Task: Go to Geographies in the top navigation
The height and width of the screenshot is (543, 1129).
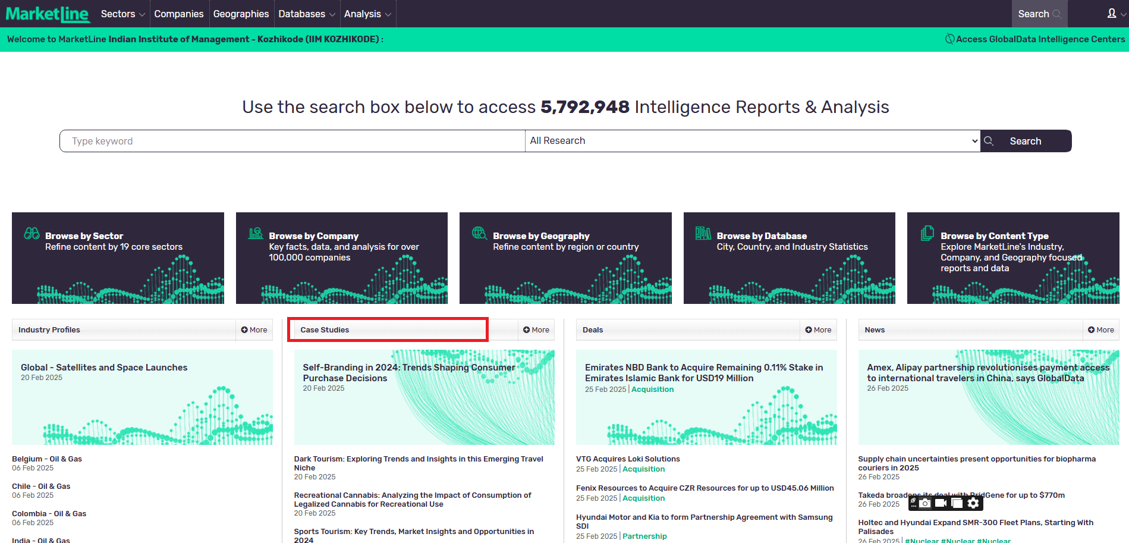Action: click(241, 14)
